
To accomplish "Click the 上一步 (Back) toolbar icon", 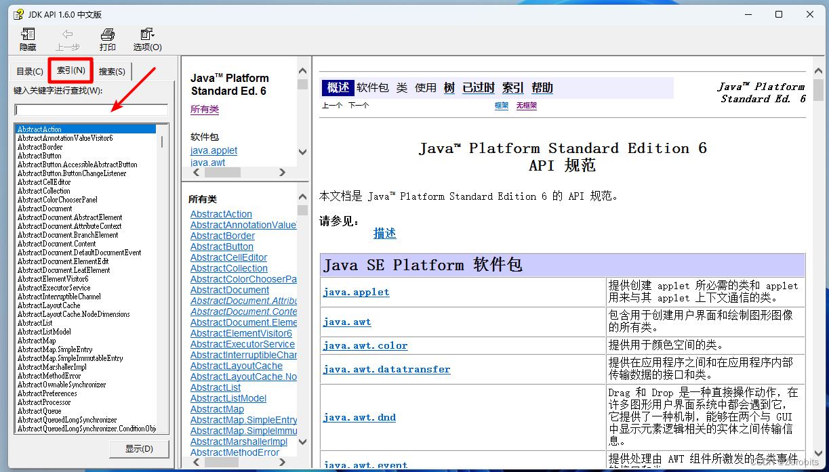I will coord(67,39).
